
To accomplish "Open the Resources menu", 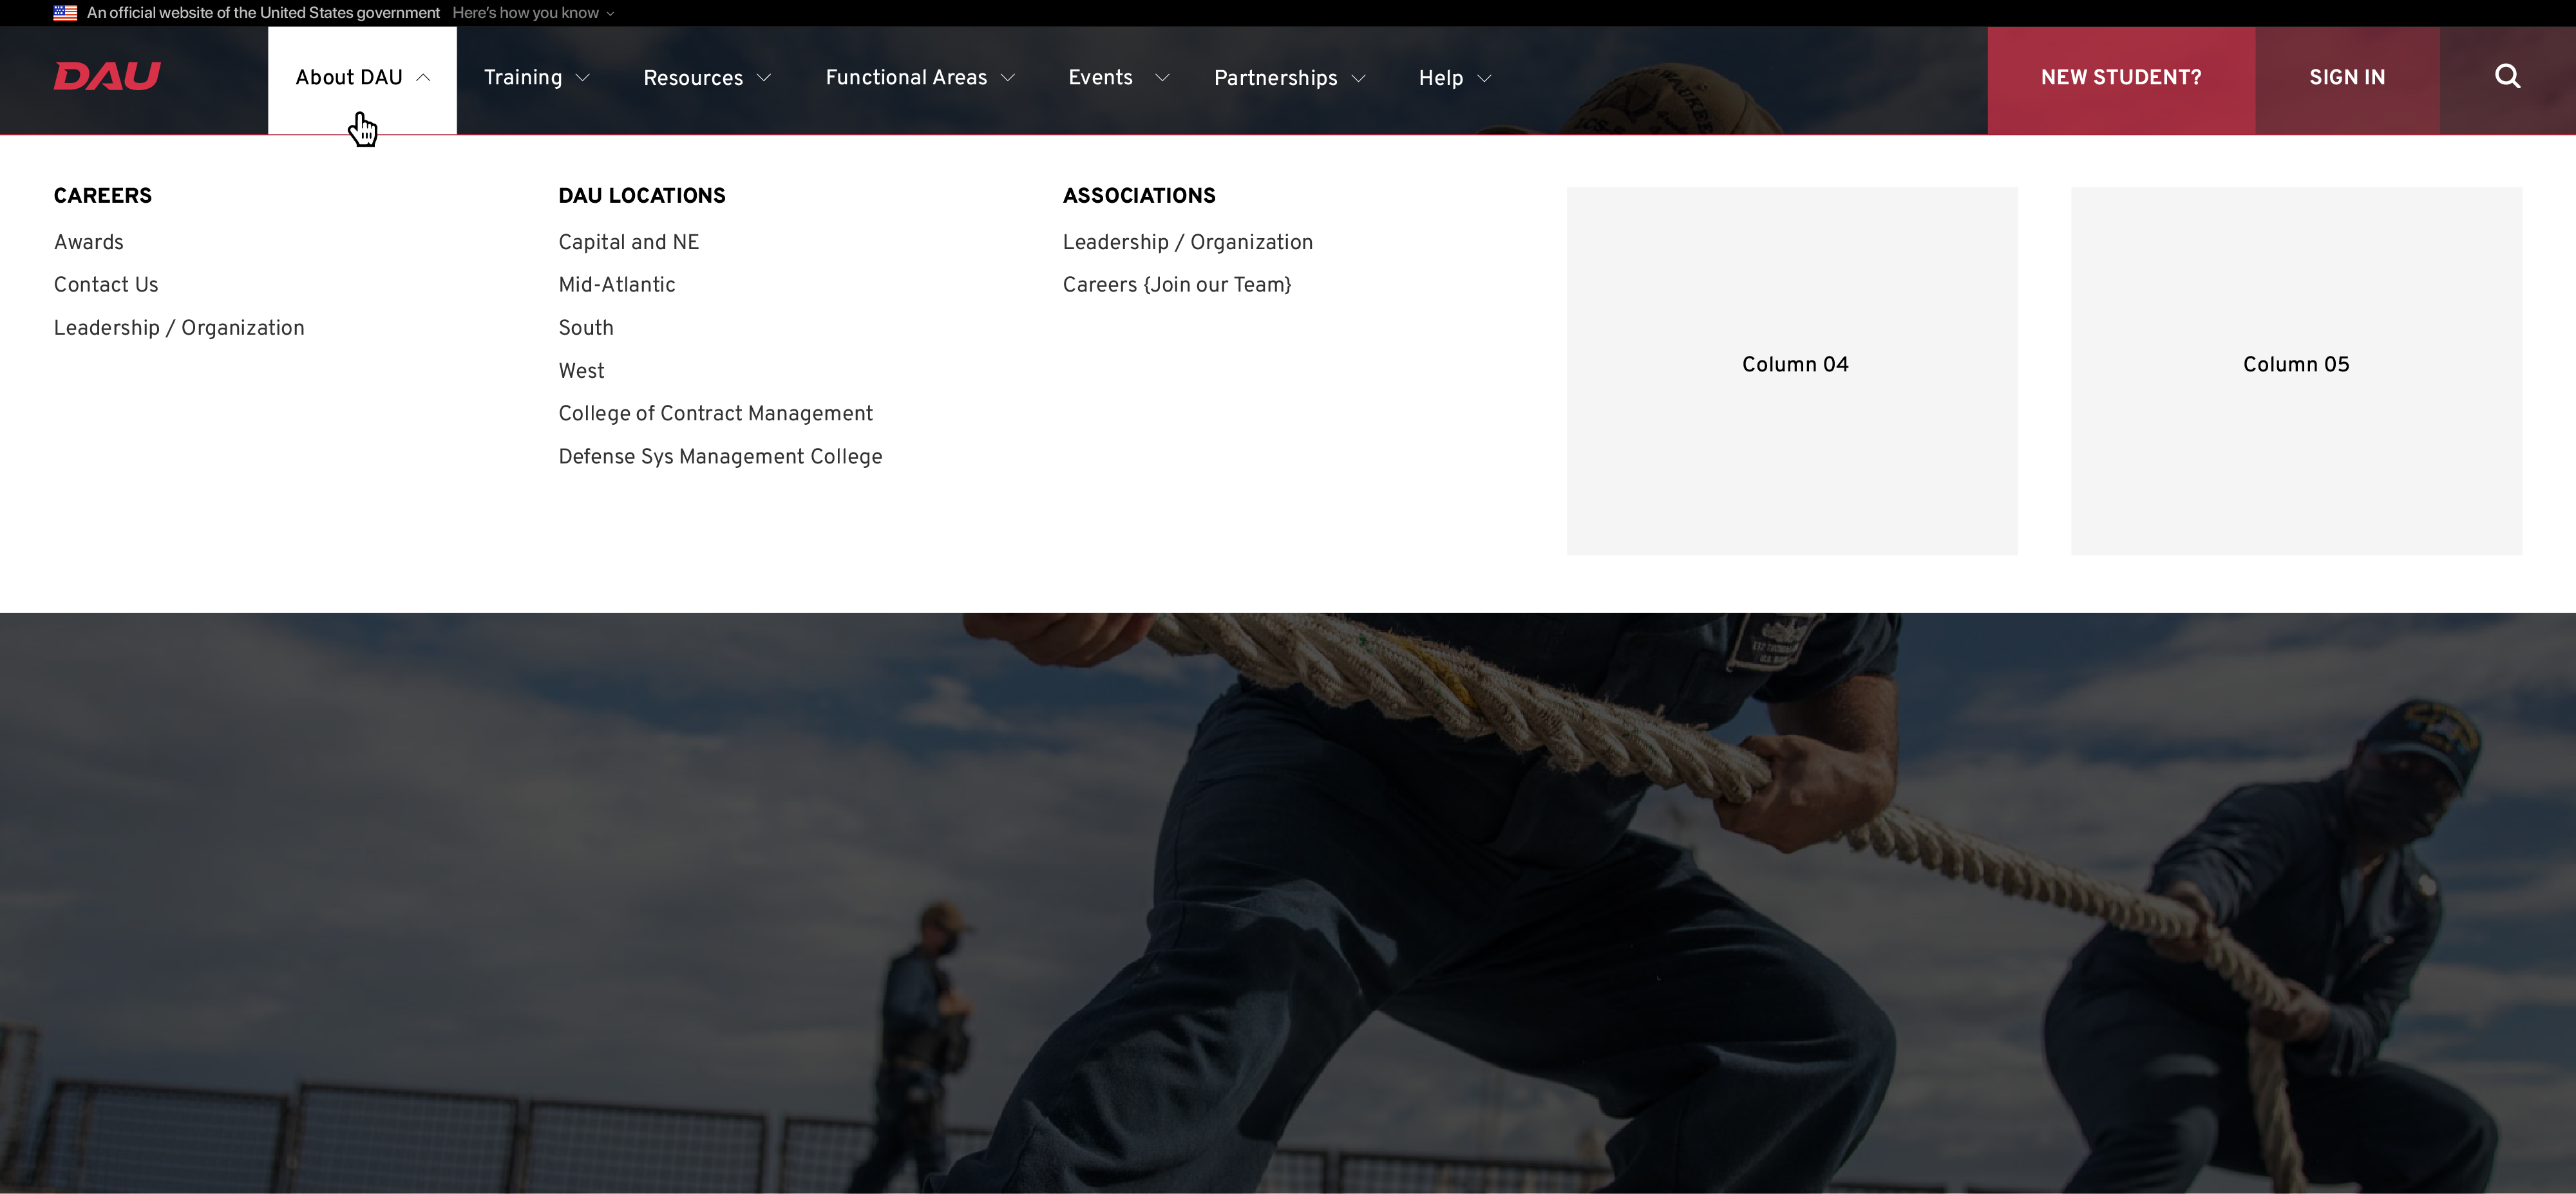I will point(707,78).
